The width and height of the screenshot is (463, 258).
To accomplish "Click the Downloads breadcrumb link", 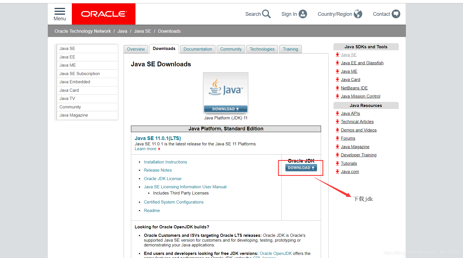I will pos(169,31).
